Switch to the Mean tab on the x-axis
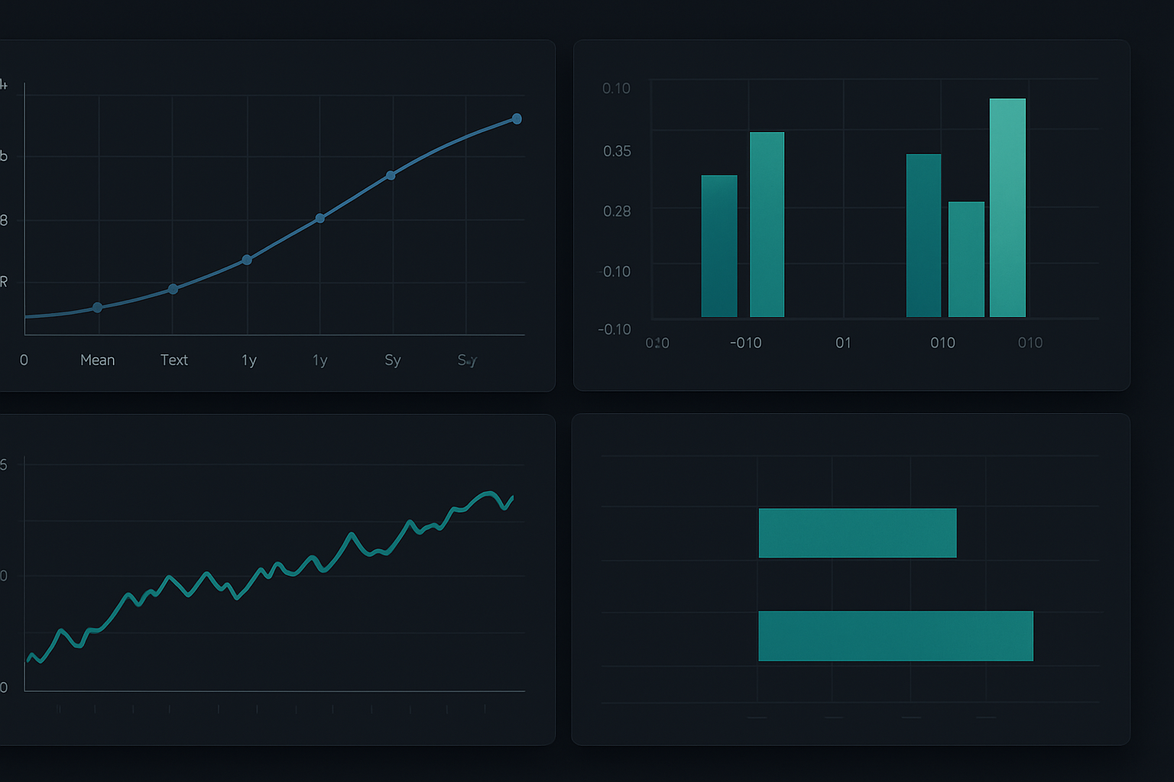 coord(97,360)
